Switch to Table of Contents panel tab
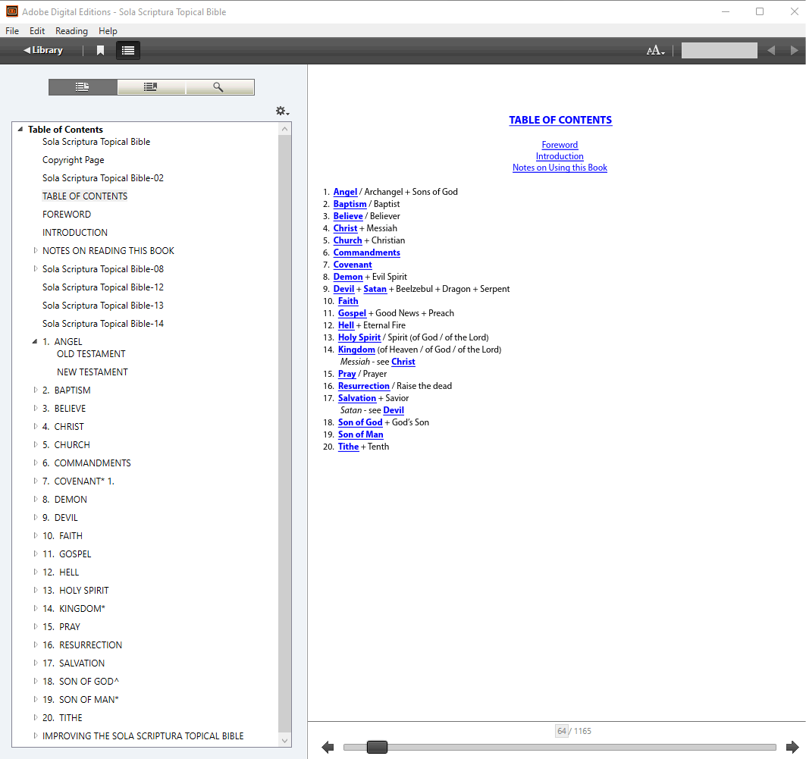Viewport: 806px width, 759px height. pyautogui.click(x=83, y=87)
